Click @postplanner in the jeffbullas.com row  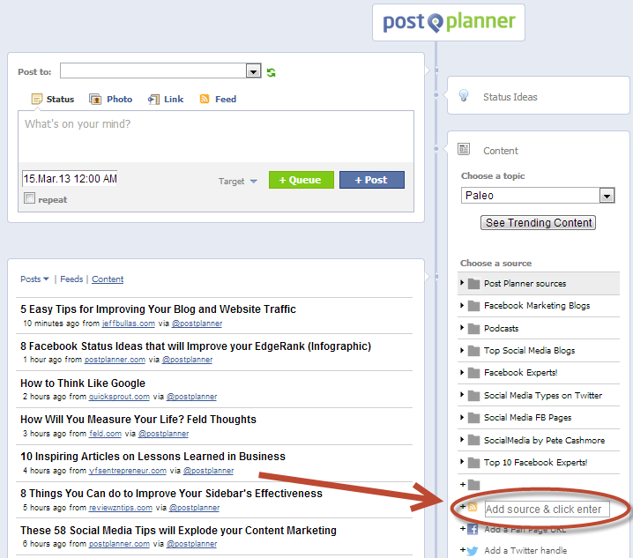tap(197, 324)
